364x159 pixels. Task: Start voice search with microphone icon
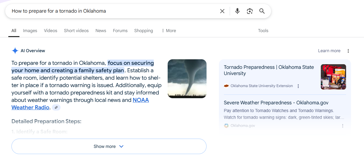point(237,11)
